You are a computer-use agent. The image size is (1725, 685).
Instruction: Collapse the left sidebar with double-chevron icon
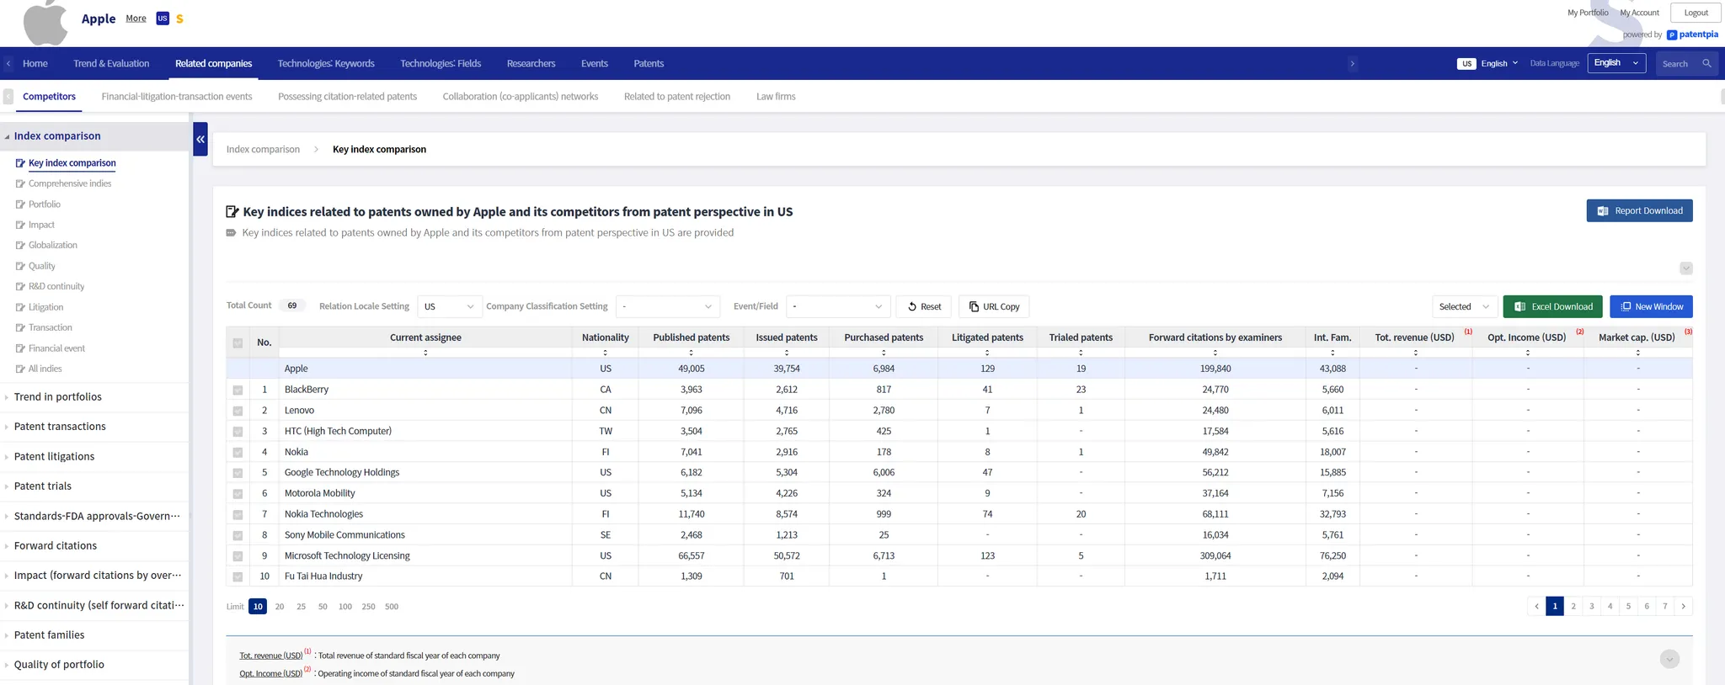coord(200,139)
